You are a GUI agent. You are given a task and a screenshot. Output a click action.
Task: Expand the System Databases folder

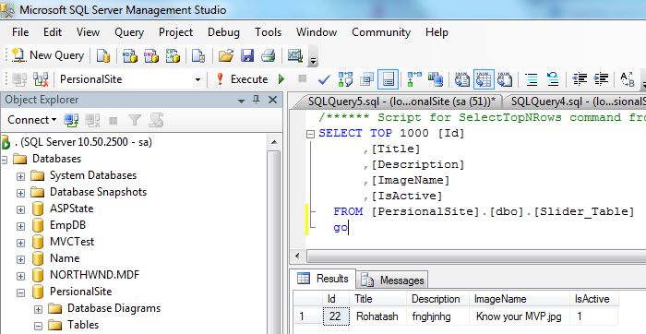pyautogui.click(x=20, y=176)
